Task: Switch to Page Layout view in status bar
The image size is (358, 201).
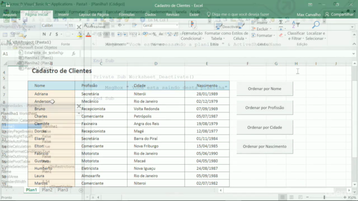Action: pos(291,197)
